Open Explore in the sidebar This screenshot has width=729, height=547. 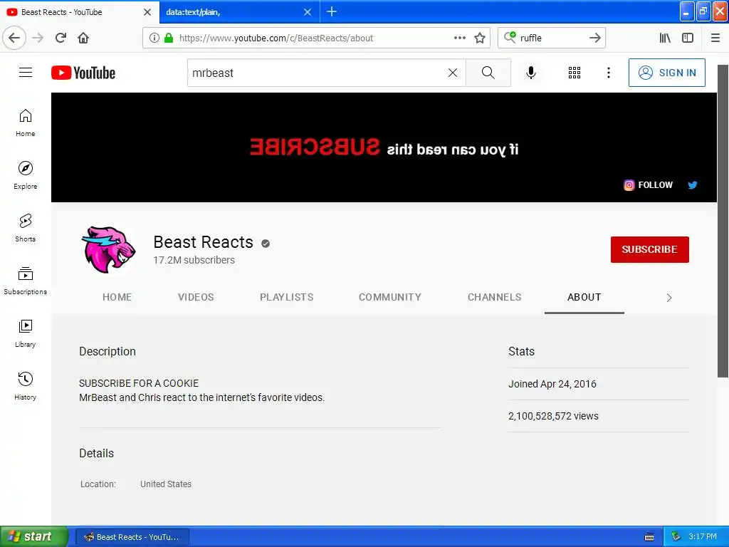click(x=26, y=175)
